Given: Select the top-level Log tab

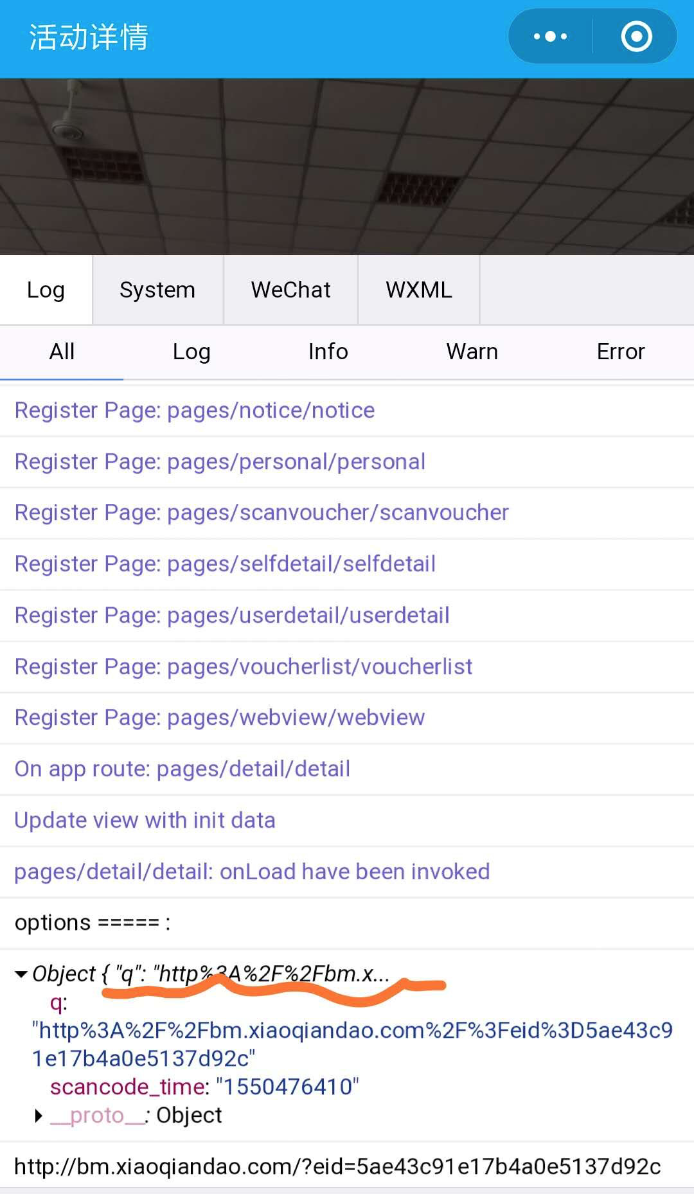Looking at the screenshot, I should pyautogui.click(x=46, y=290).
